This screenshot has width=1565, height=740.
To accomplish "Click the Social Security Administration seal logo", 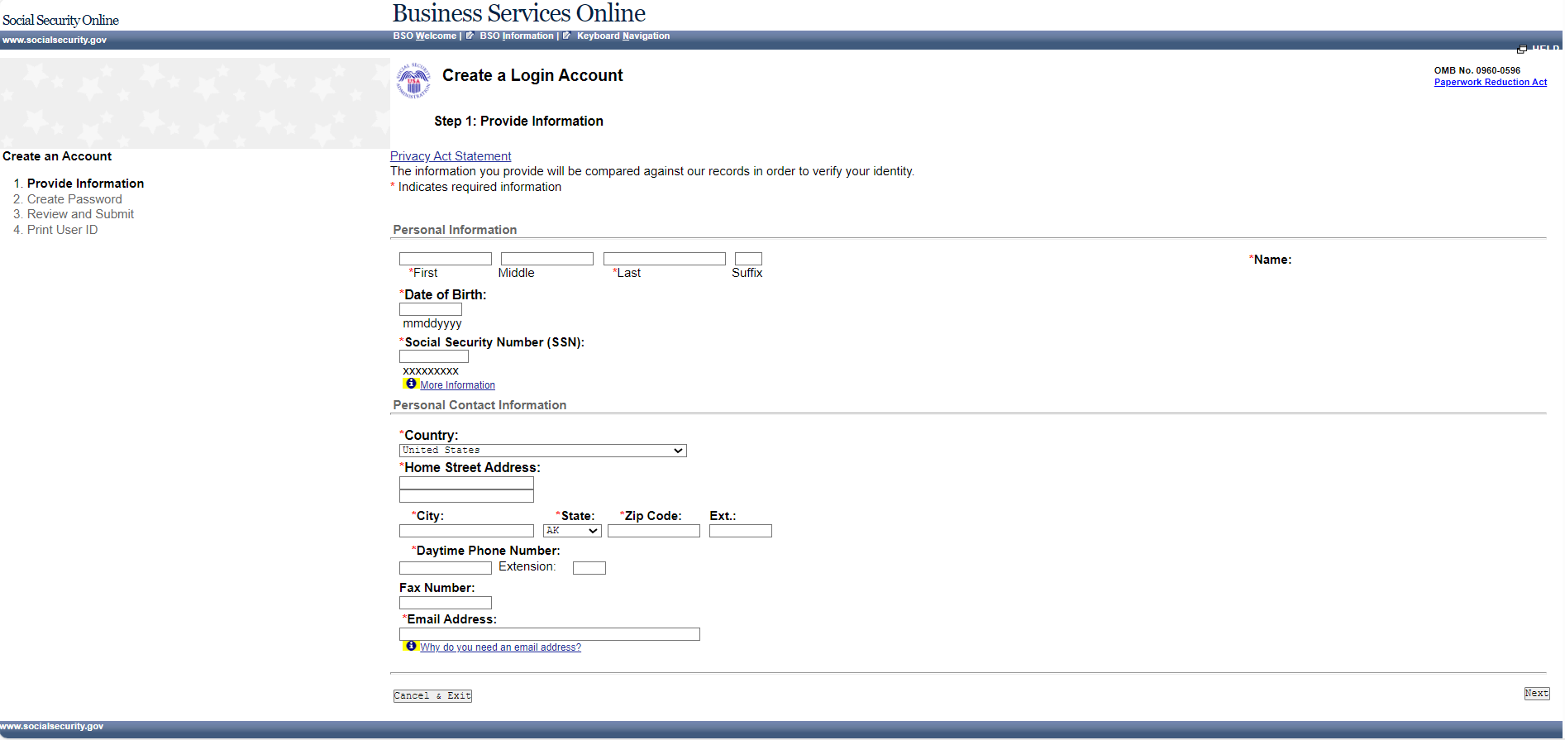I will click(x=413, y=80).
